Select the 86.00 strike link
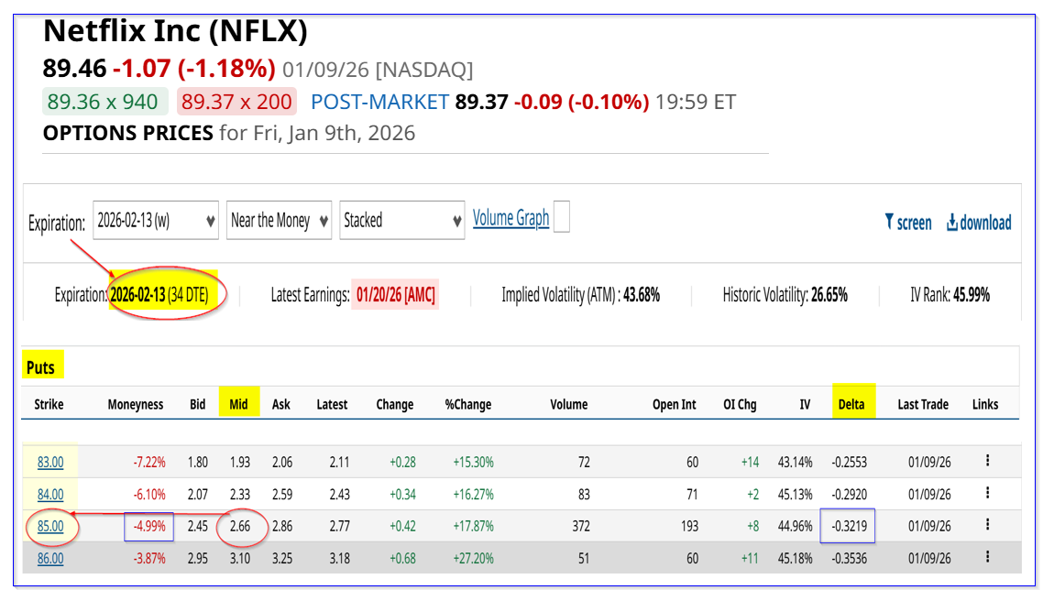 [x=50, y=558]
